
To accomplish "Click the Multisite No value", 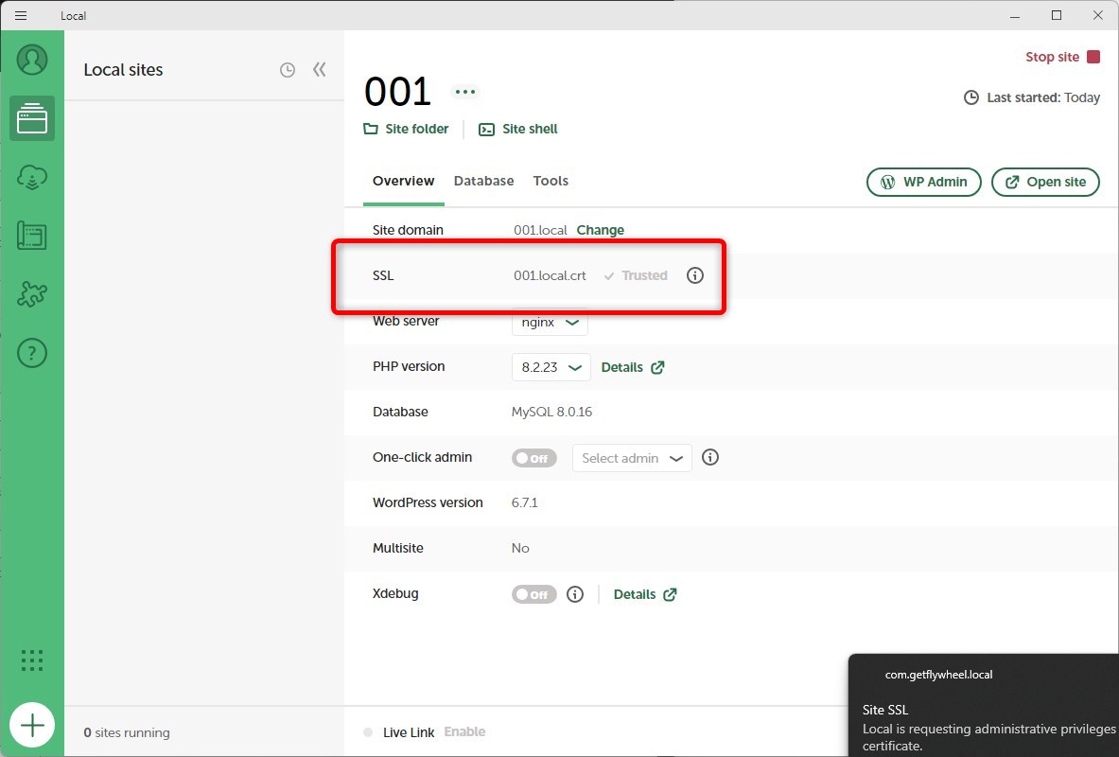I will (520, 549).
